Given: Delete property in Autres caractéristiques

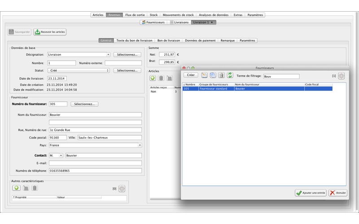Looking at the screenshot, I should pos(35,188).
